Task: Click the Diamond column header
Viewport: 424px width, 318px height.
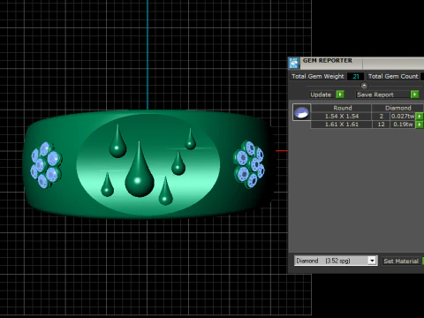Action: (397, 108)
